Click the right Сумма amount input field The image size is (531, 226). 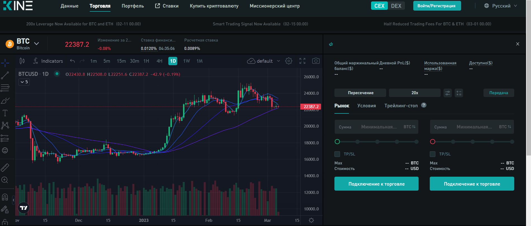tap(472, 127)
